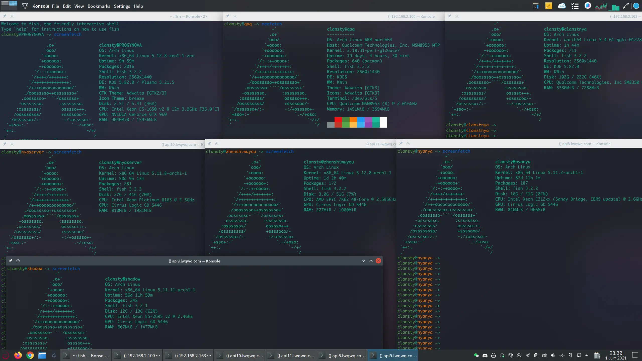The image size is (642, 361).
Task: Open the Bookmarks menu in Konsole
Action: [x=99, y=6]
